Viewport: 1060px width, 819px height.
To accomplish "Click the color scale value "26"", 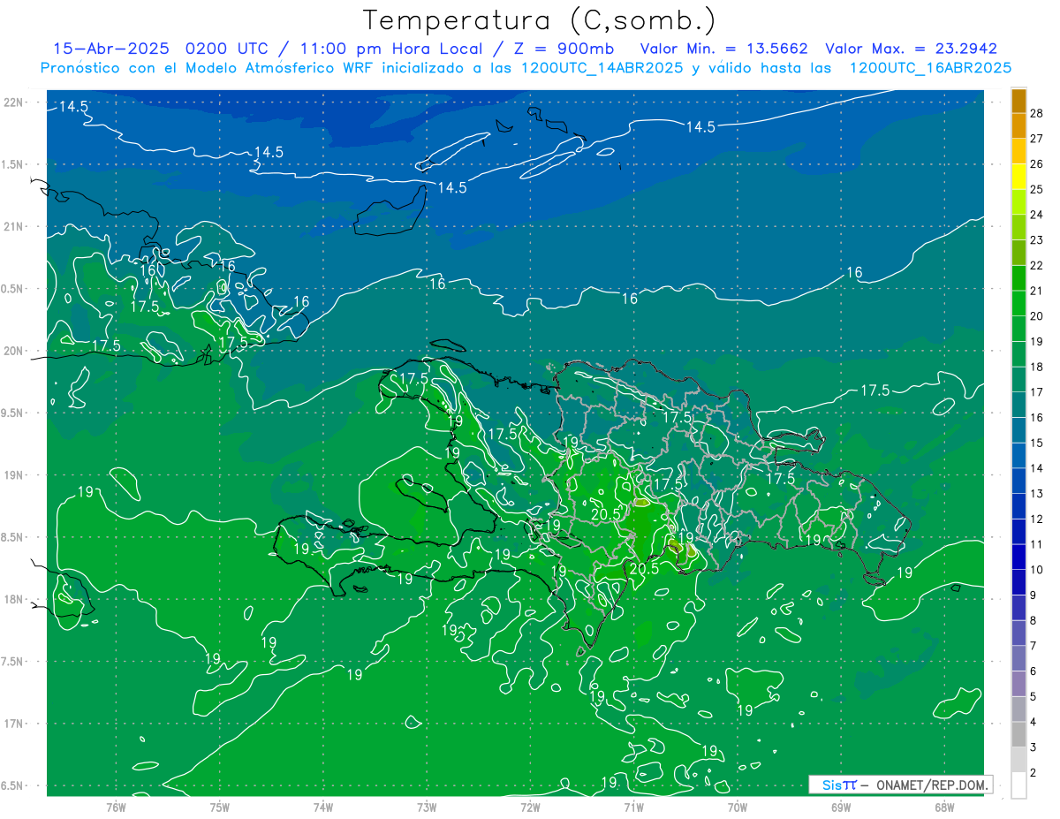I will [x=1037, y=163].
